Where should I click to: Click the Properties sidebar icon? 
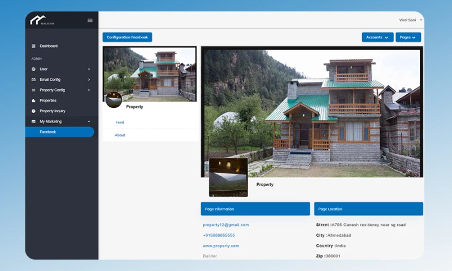pyautogui.click(x=33, y=100)
